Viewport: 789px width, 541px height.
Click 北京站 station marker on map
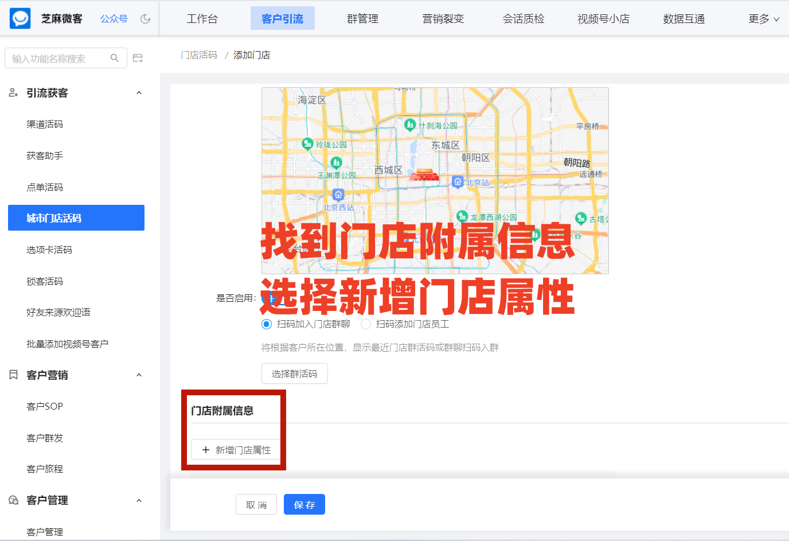tap(458, 181)
